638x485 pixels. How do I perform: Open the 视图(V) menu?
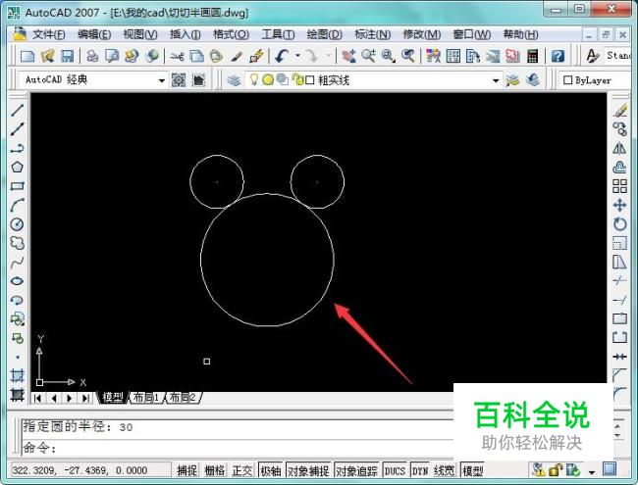click(140, 34)
